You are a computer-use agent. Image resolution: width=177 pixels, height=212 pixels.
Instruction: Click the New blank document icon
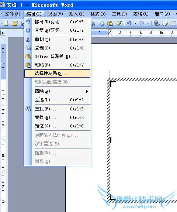click(x=6, y=23)
